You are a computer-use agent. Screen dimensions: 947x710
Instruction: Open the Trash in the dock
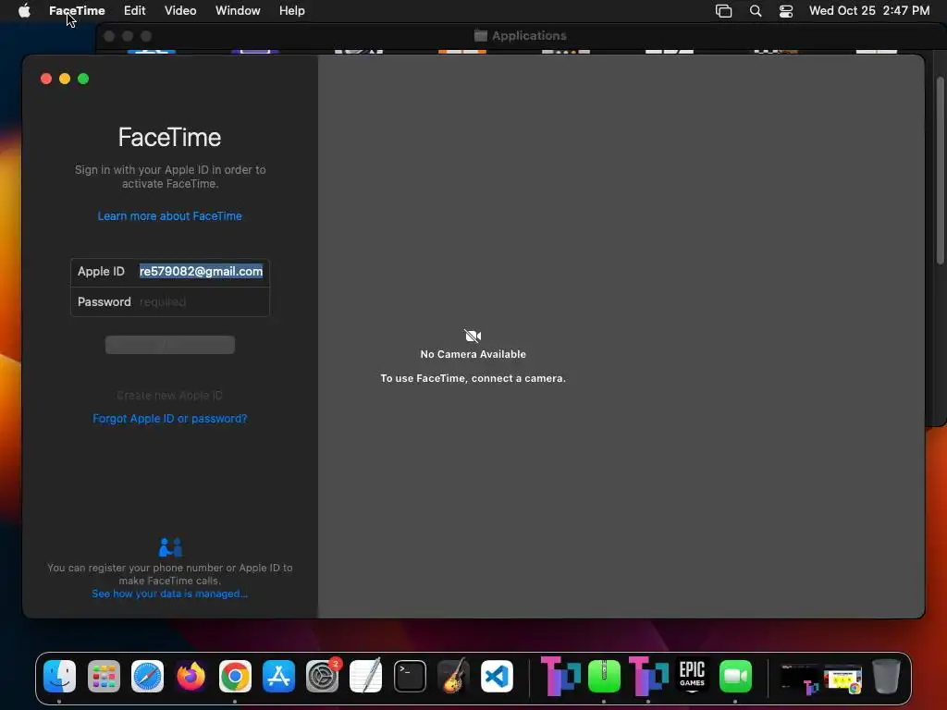point(886,676)
